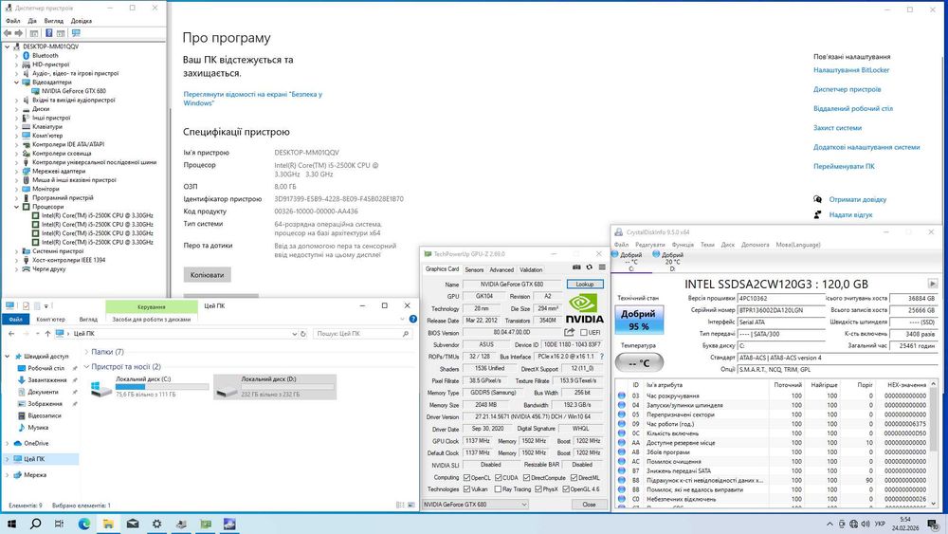This screenshot has height=534, width=948.
Task: Open Advanced tab in GPU-Z
Action: click(x=501, y=269)
